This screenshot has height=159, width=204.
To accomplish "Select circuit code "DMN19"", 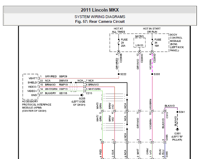I will pyautogui.click(x=63, y=81).
